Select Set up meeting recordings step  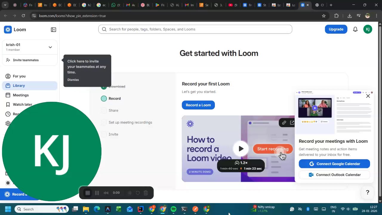tap(130, 122)
